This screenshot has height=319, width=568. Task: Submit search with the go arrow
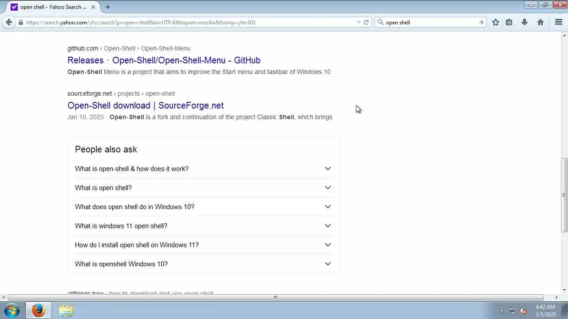click(481, 22)
